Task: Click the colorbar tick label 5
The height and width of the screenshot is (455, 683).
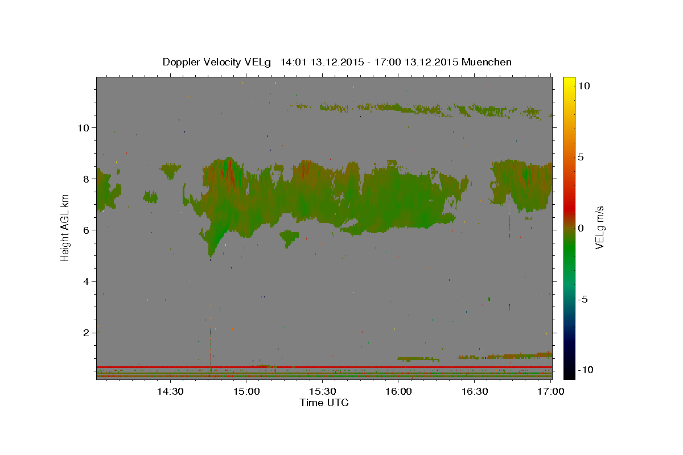Action: point(581,156)
